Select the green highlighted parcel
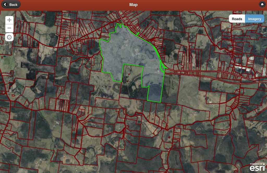 [x=125, y=50]
